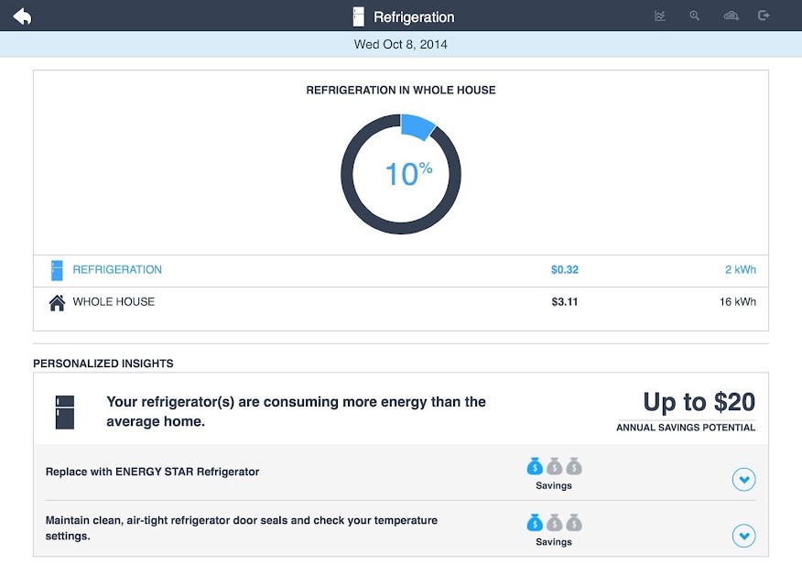The image size is (802, 586).
Task: Select the blue refrigerator icon in Refrigeration row
Action: pyautogui.click(x=57, y=270)
